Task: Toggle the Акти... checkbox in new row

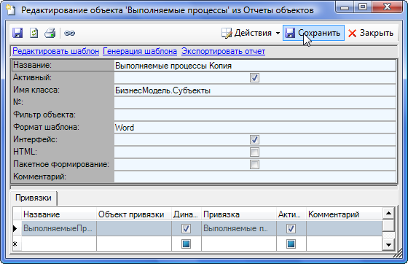Action: pyautogui.click(x=291, y=244)
